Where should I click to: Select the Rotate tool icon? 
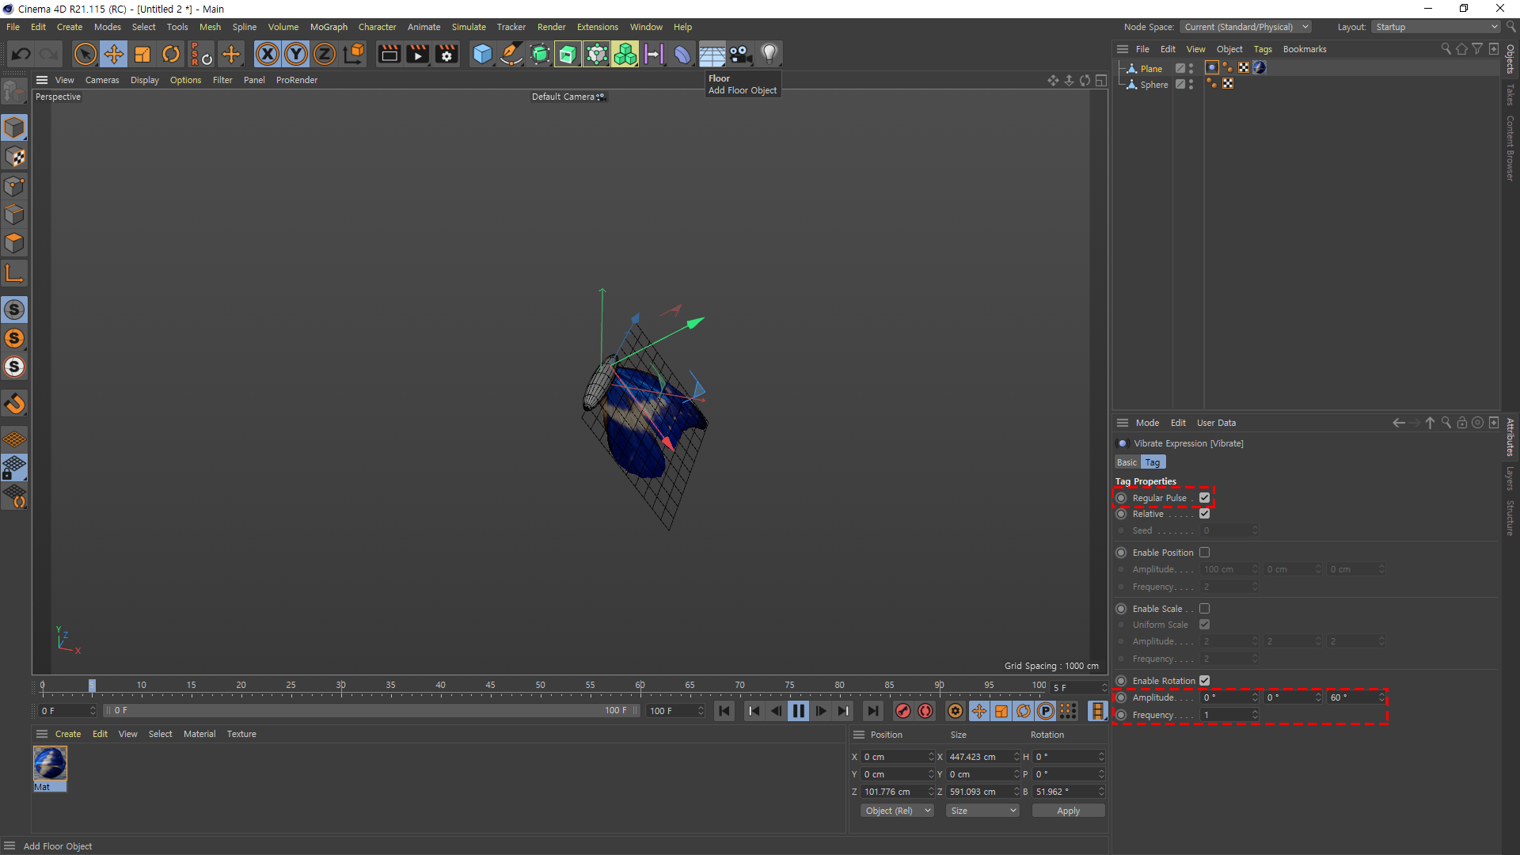[x=171, y=54]
